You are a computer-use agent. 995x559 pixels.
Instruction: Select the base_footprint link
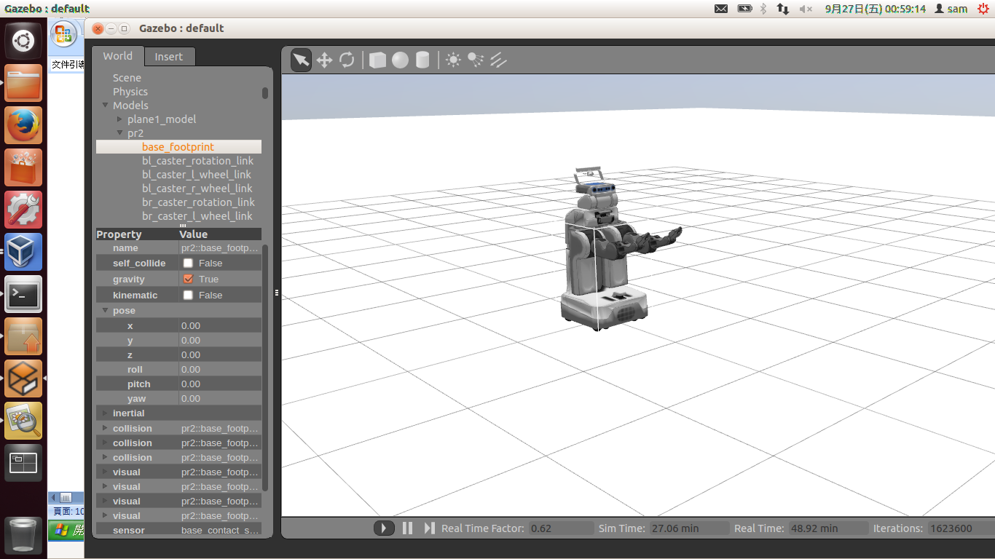coord(178,146)
